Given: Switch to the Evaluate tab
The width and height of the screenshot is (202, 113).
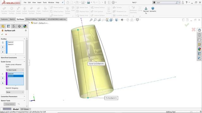Looking at the screenshot, I should [x=42, y=19].
